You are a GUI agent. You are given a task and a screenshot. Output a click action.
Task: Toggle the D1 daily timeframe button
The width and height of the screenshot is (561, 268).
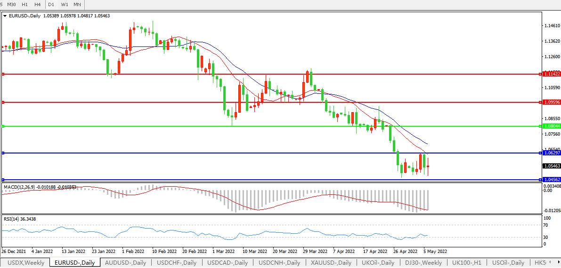tap(51, 4)
